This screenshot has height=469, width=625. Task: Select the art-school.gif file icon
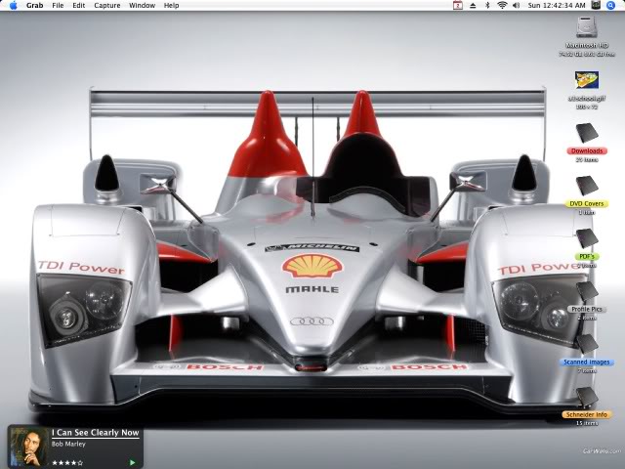pos(587,80)
